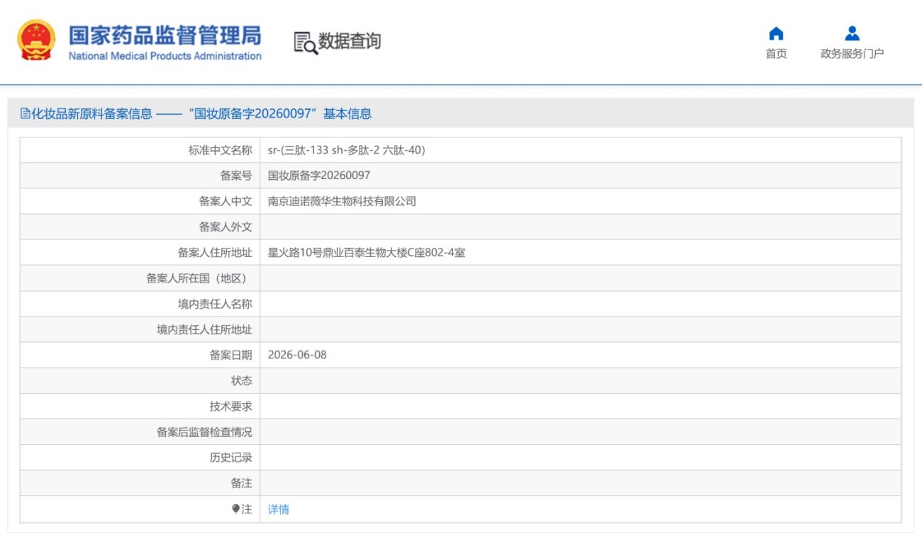Click the 备案人所在国（地区）row label
Viewport: 922px width, 541px height.
(x=199, y=278)
